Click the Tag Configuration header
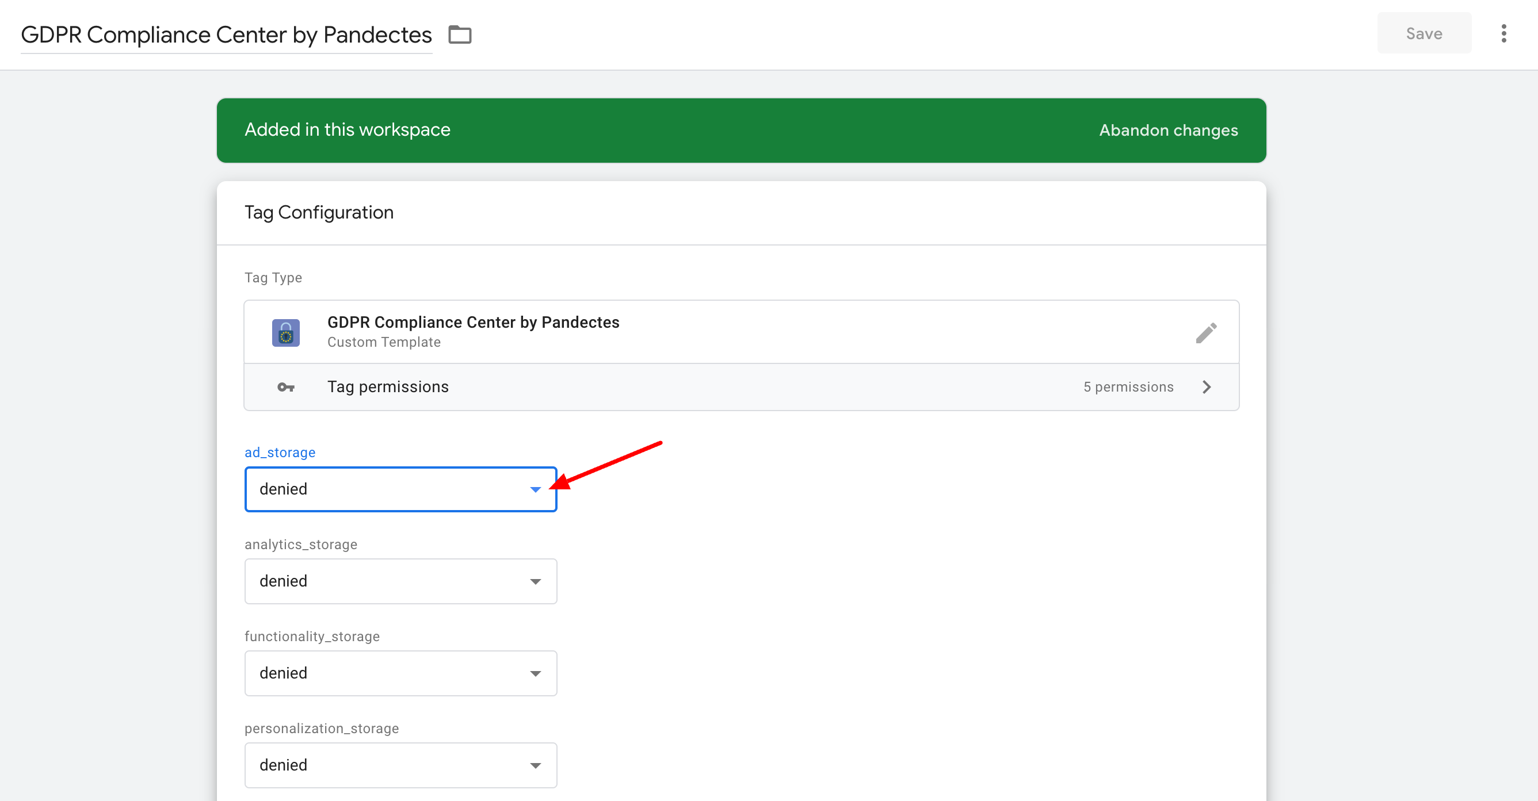 (319, 213)
